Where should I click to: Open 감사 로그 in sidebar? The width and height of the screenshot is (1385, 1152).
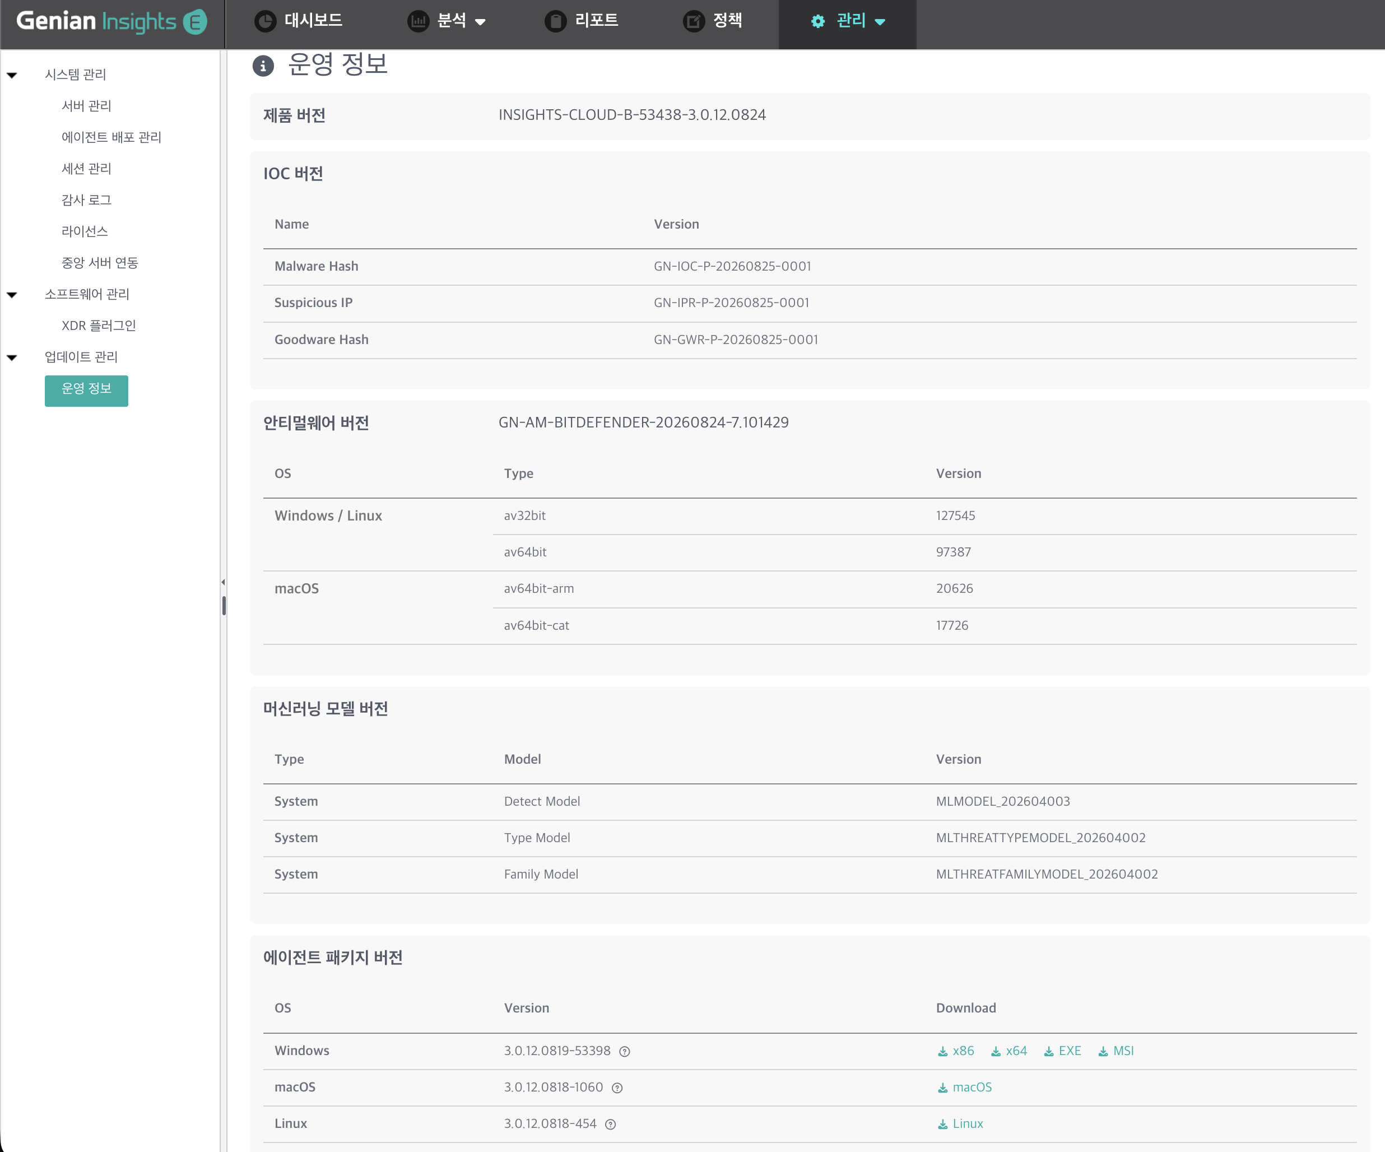click(x=86, y=200)
